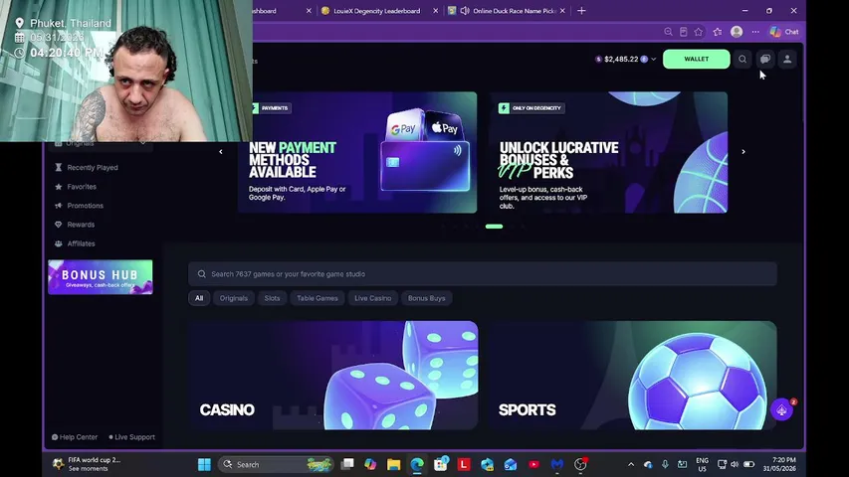This screenshot has width=849, height=477.
Task: Open Task View on the taskbar
Action: [347, 464]
